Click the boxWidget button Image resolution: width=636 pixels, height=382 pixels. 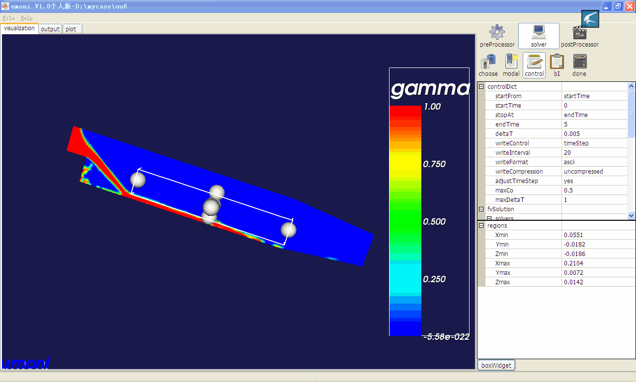pyautogui.click(x=496, y=365)
